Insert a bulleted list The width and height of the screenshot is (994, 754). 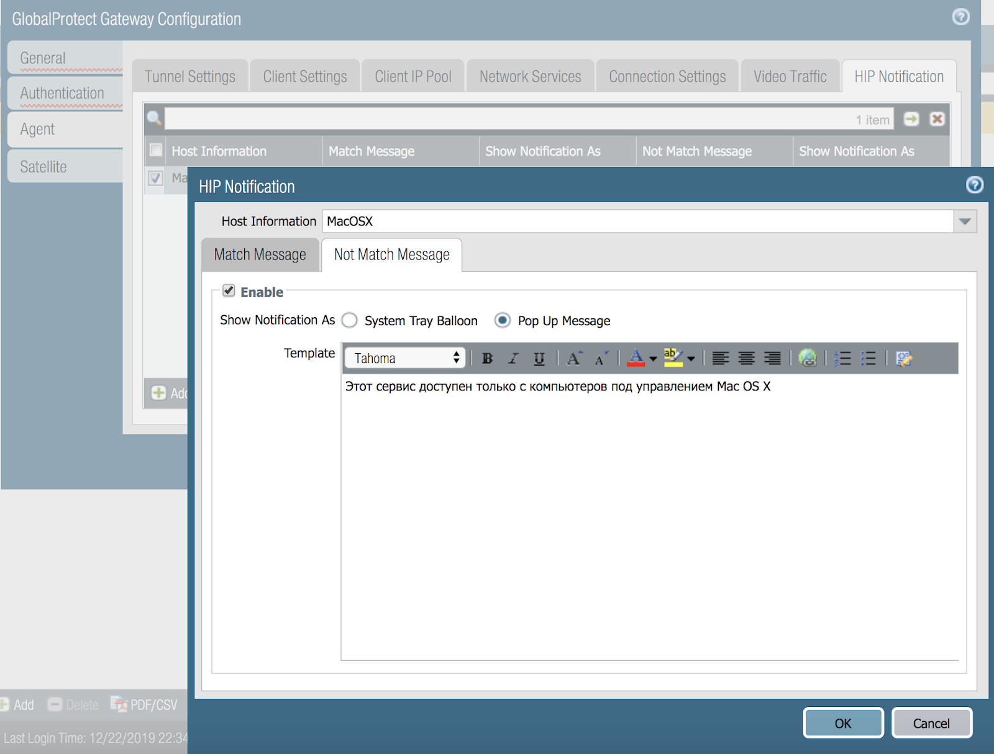coord(869,358)
